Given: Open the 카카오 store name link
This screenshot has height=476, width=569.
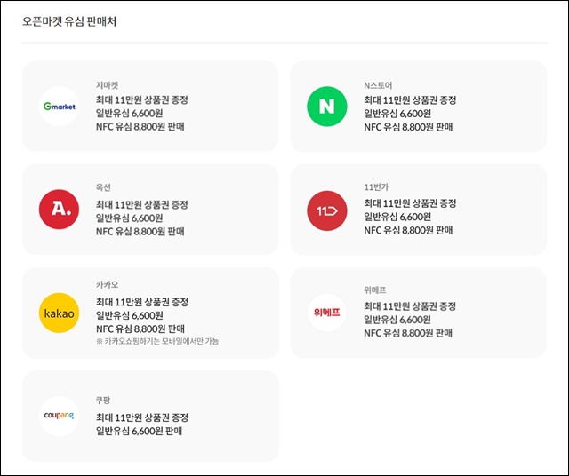Looking at the screenshot, I should pyautogui.click(x=107, y=284).
